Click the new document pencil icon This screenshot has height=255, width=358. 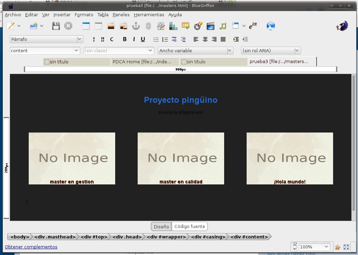pos(10,26)
